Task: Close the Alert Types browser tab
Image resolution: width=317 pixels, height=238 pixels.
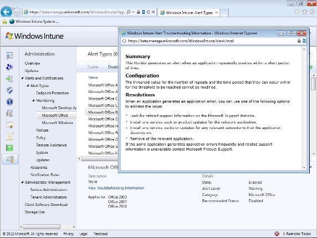Action: (x=216, y=13)
